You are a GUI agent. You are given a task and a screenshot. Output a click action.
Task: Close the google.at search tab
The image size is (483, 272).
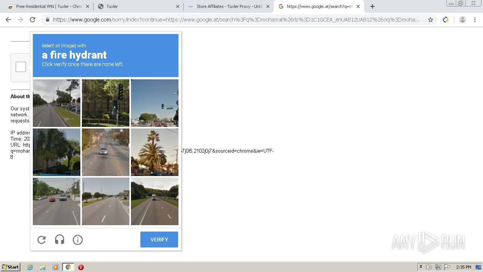[358, 6]
